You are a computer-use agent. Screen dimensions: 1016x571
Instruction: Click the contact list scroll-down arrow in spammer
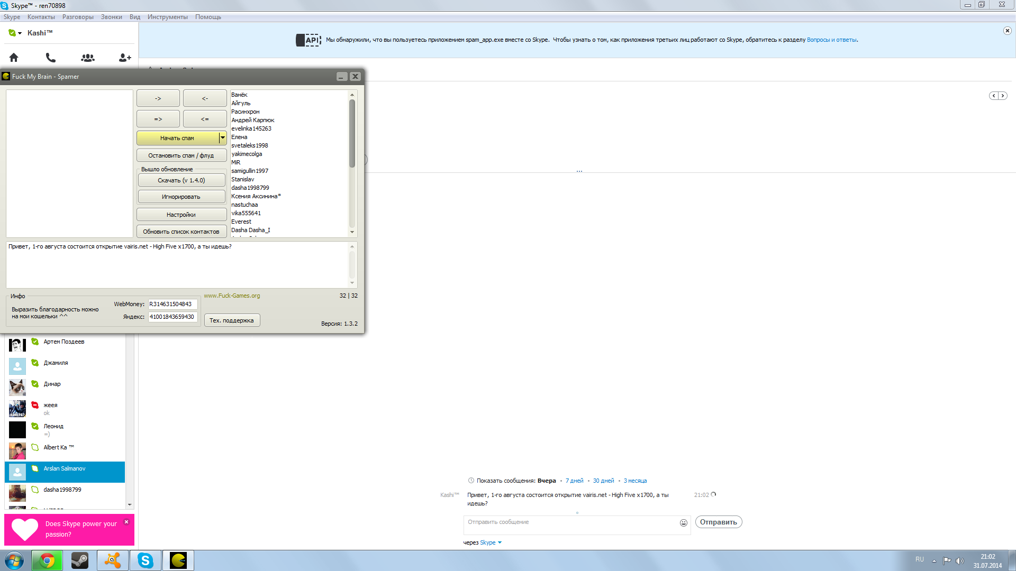coord(352,232)
